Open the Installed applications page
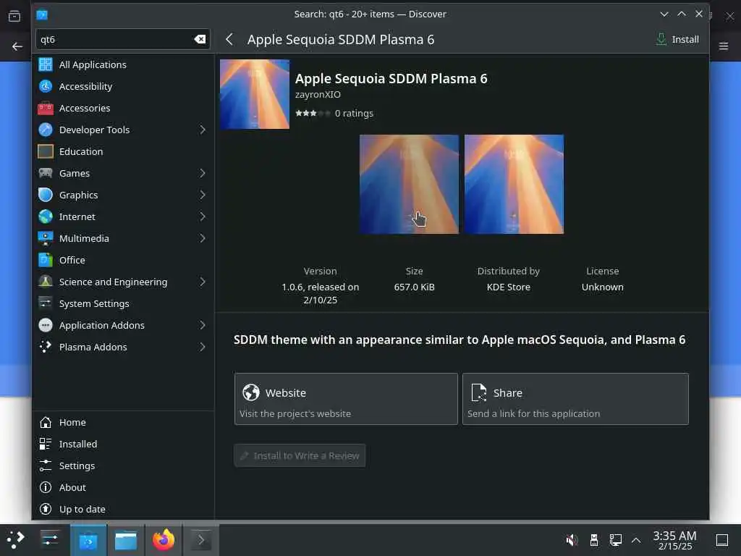741x556 pixels. [123, 444]
